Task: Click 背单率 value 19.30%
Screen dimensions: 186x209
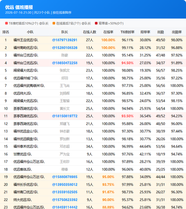Action: pos(145,71)
